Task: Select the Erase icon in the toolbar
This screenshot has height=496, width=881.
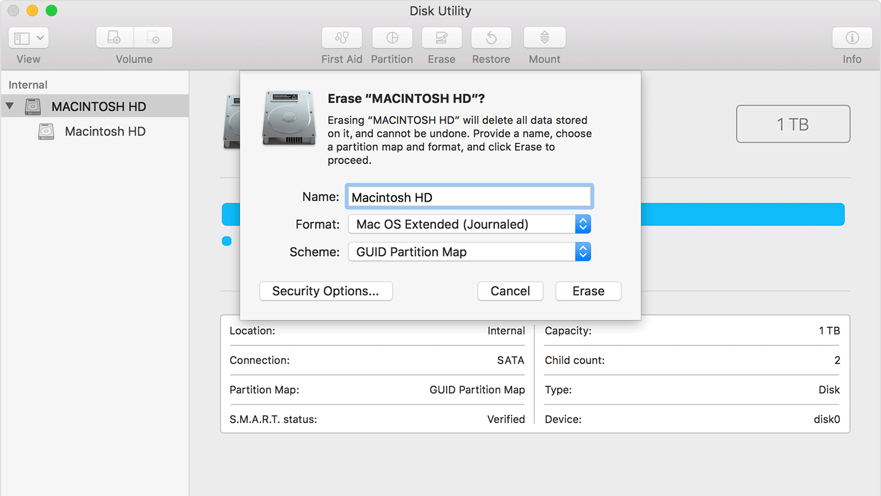Action: (441, 37)
